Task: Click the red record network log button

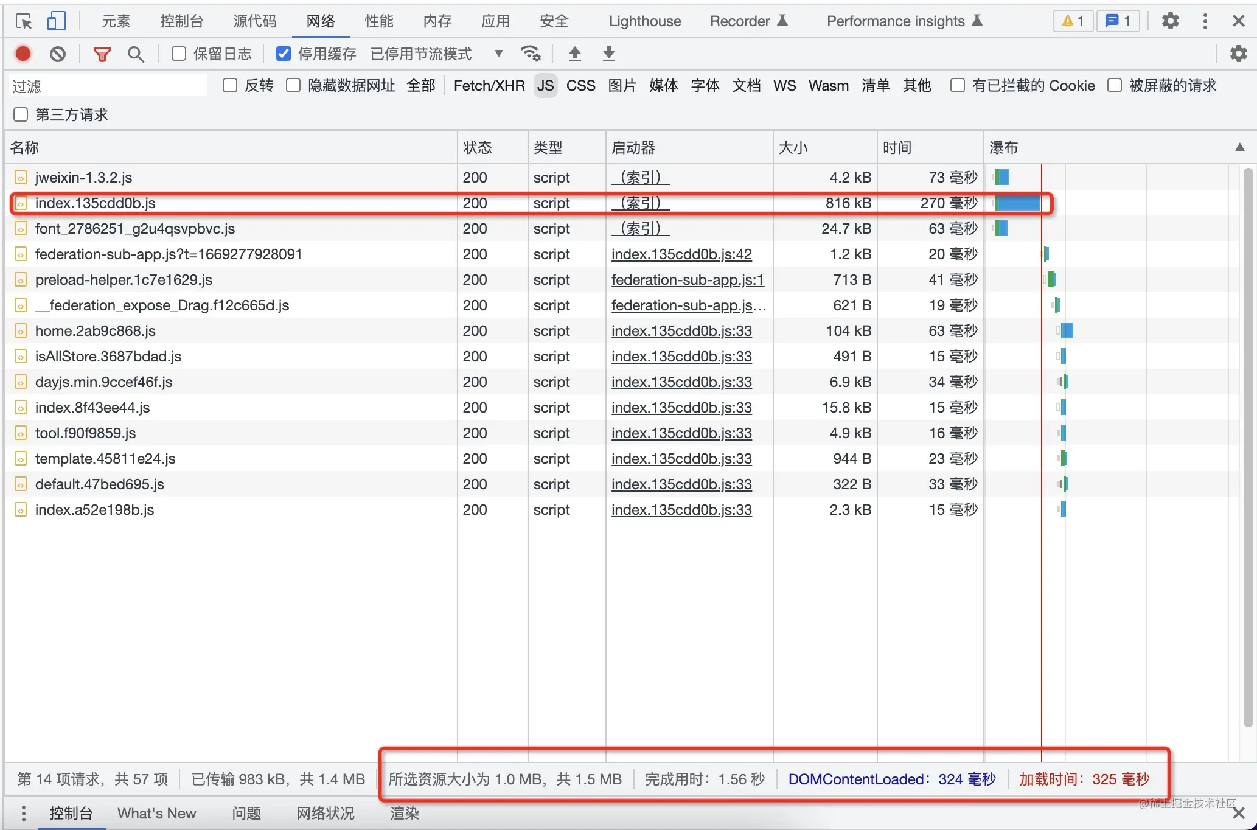Action: pyautogui.click(x=23, y=54)
